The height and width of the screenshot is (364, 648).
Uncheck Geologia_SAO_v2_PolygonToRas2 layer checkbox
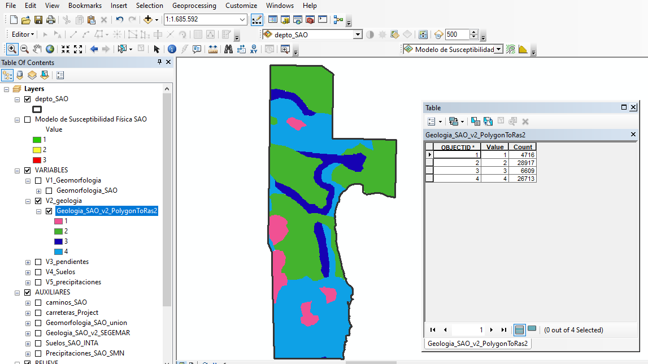pyautogui.click(x=49, y=211)
